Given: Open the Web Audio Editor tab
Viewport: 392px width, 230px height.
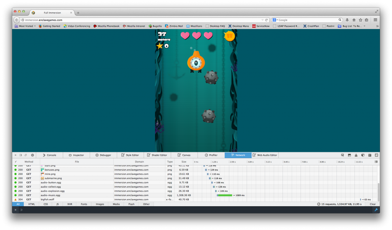Looking at the screenshot, I should click(x=265, y=155).
